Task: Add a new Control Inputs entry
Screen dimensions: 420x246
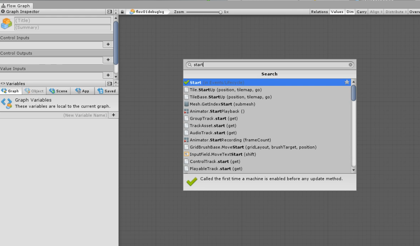Action: coord(108,44)
